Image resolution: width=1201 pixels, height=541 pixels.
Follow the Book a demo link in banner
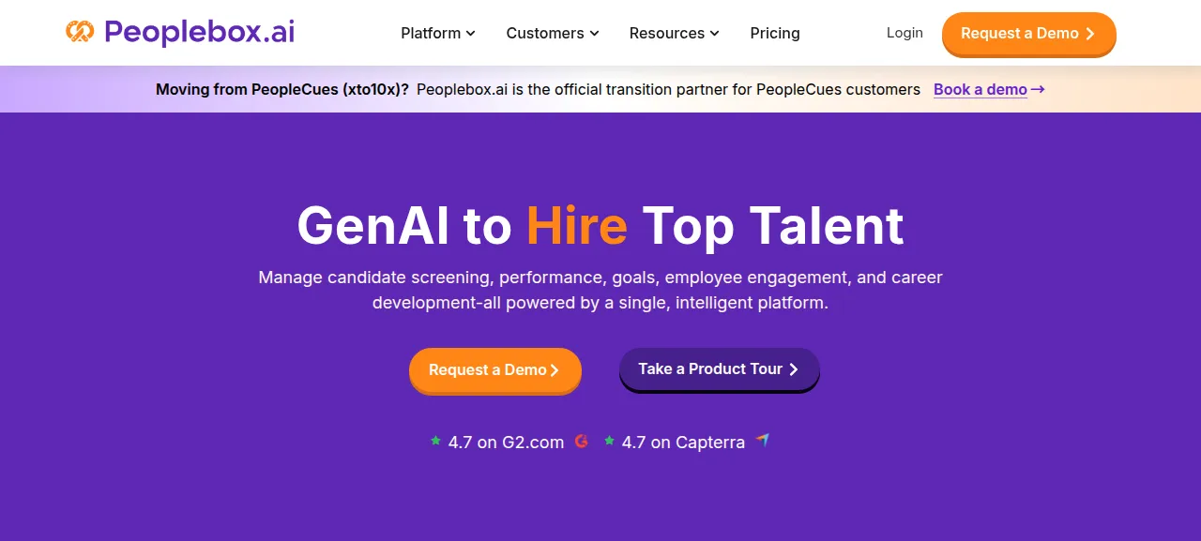pos(981,90)
